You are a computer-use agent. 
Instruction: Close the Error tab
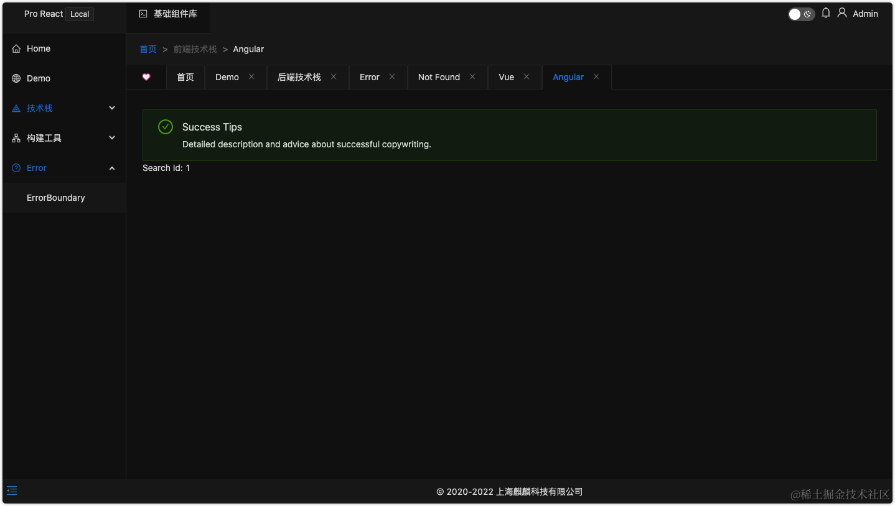tap(392, 76)
